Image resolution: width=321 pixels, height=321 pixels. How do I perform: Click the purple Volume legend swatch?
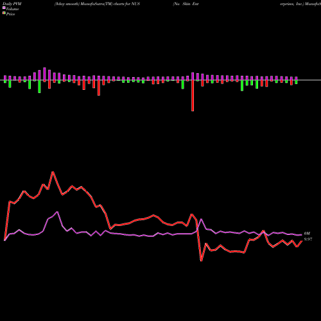click(4, 8)
